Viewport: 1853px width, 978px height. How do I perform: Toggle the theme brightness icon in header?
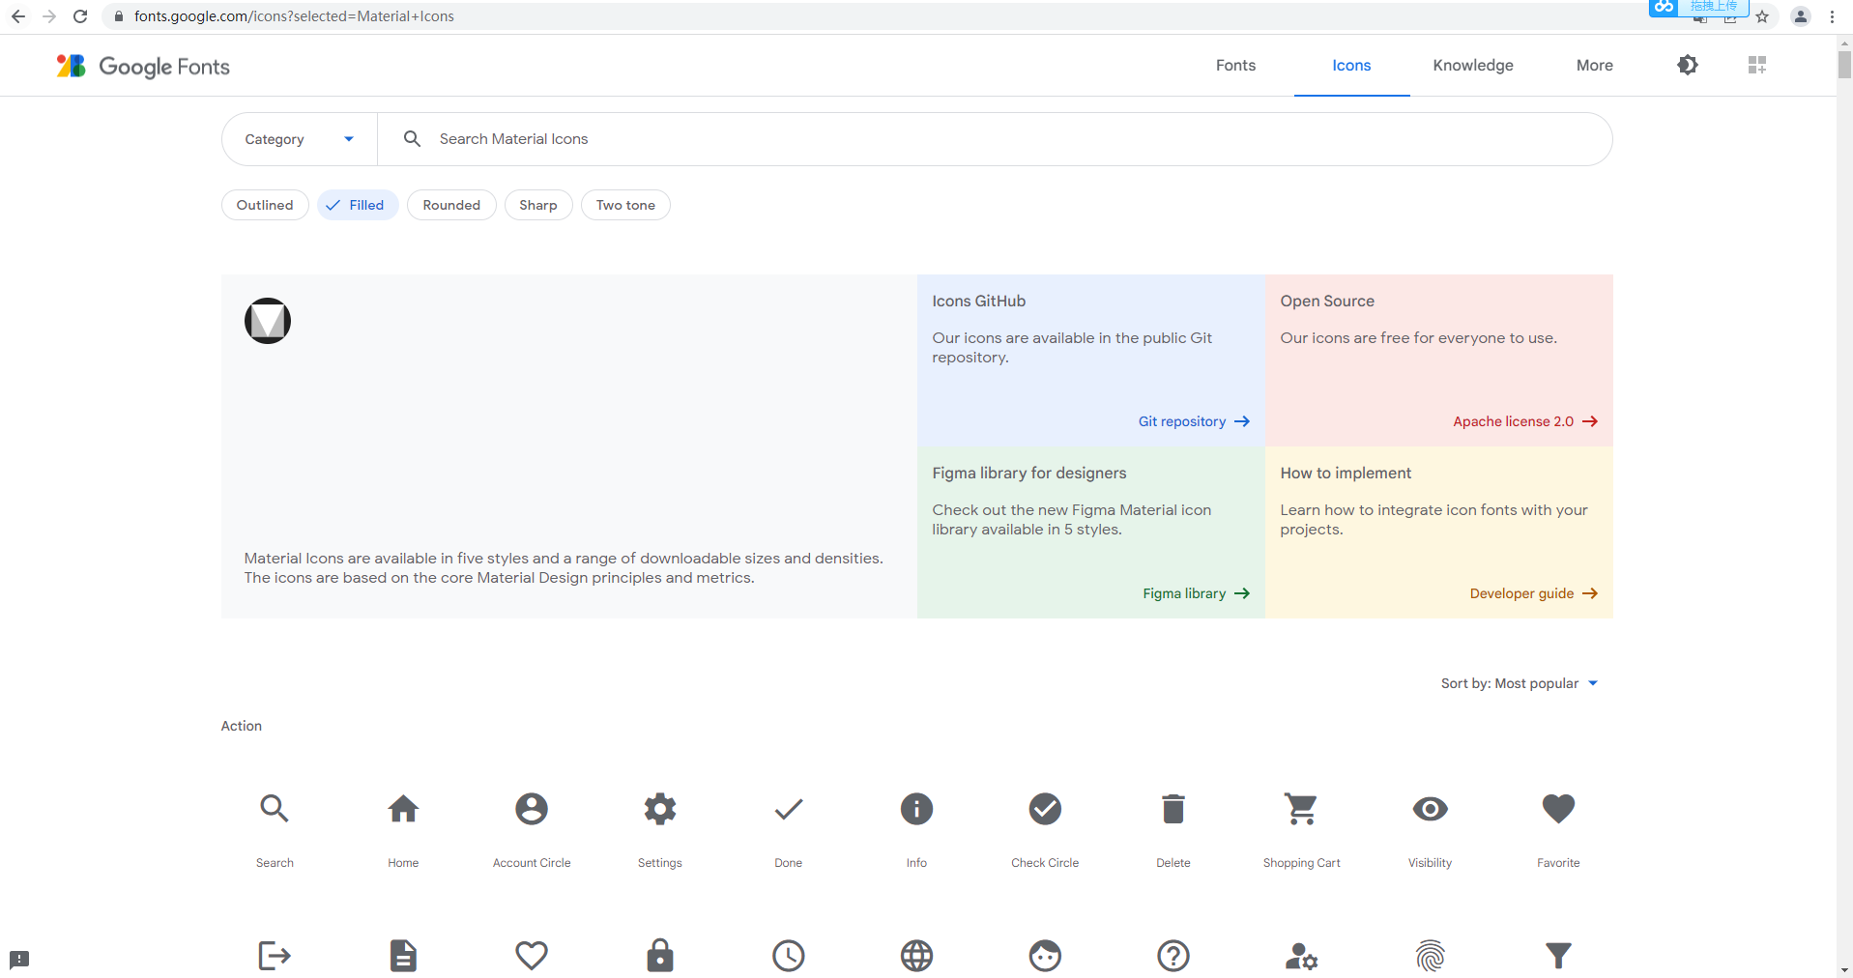point(1688,65)
